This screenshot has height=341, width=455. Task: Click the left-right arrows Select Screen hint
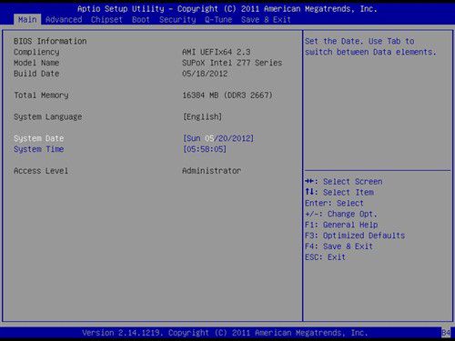click(x=344, y=182)
